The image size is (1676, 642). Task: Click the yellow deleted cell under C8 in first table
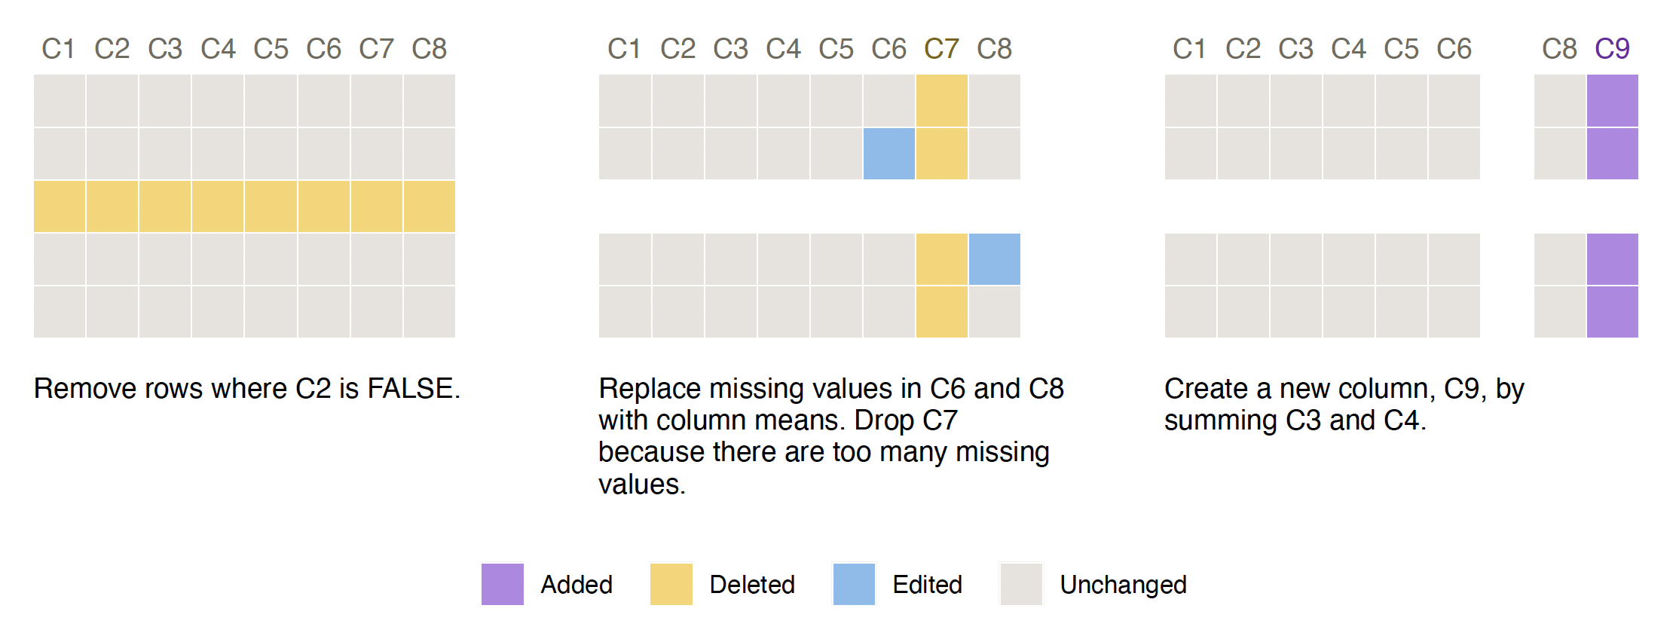tap(430, 206)
